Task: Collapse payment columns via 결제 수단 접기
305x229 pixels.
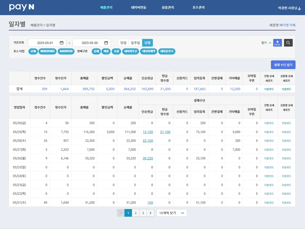Action: [x=283, y=65]
